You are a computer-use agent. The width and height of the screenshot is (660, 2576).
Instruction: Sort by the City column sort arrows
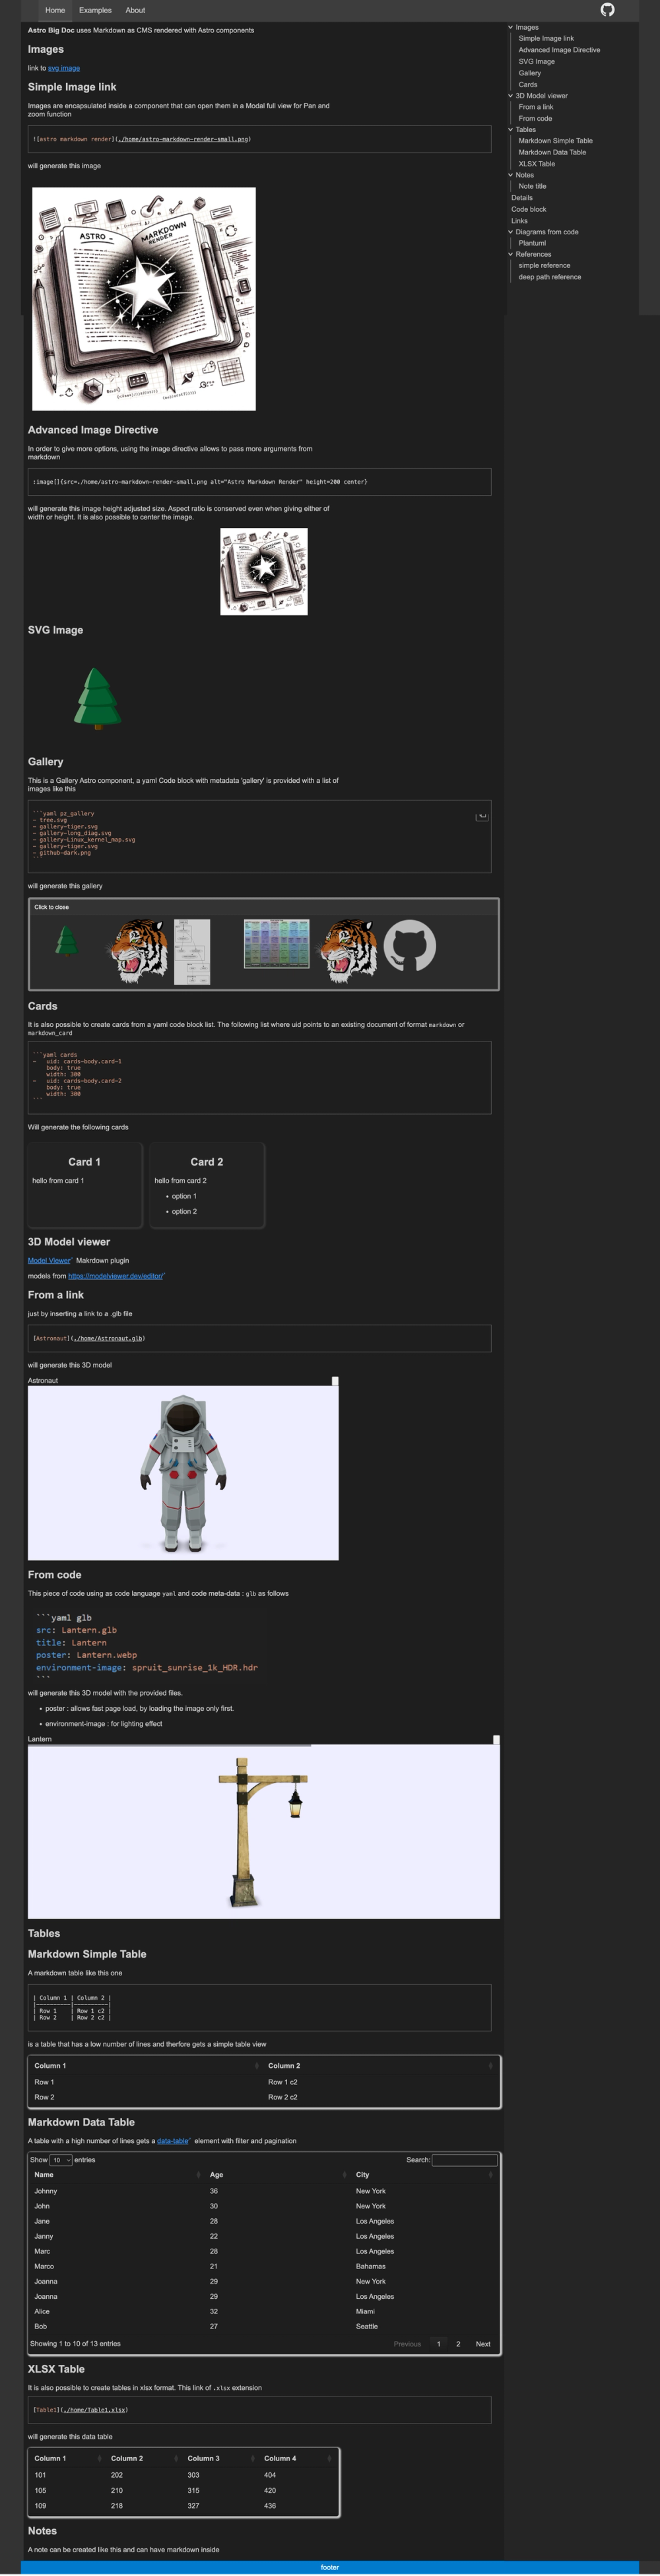point(491,2174)
